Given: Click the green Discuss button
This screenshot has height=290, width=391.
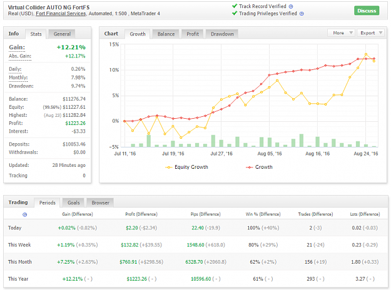Looking at the screenshot, I should coord(367,11).
